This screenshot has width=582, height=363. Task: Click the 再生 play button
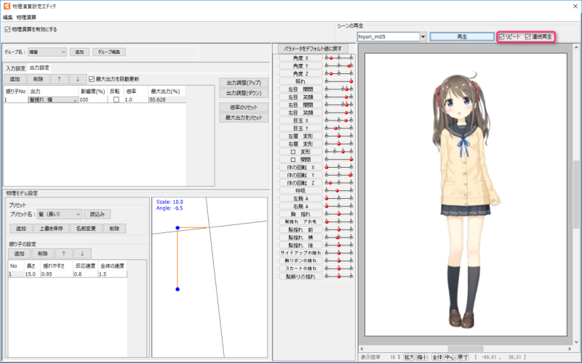click(462, 37)
